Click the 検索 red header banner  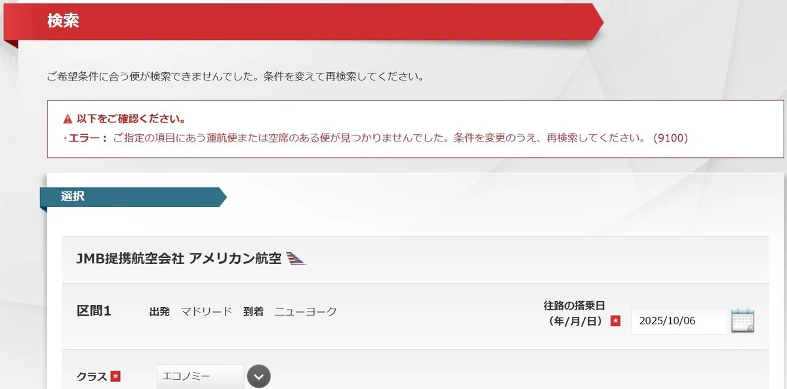303,22
